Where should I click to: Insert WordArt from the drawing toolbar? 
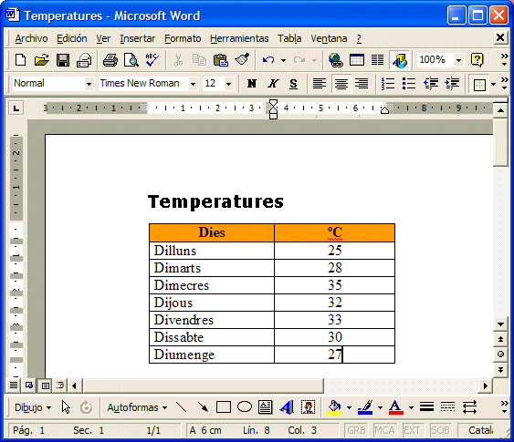[x=287, y=407]
